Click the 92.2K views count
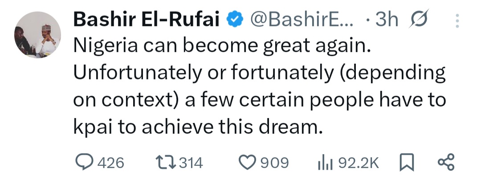 (358, 163)
